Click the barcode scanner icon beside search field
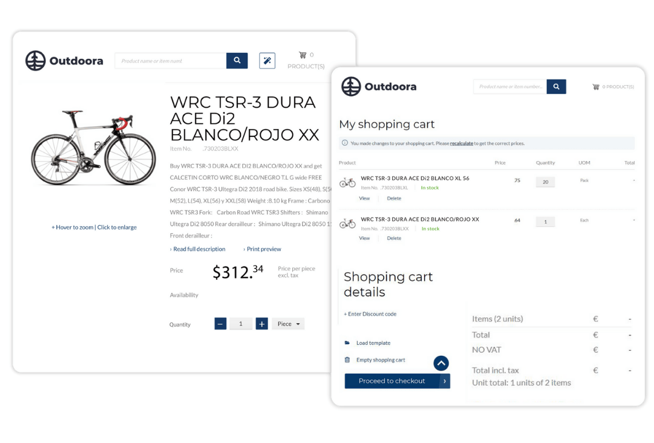 pos(267,61)
